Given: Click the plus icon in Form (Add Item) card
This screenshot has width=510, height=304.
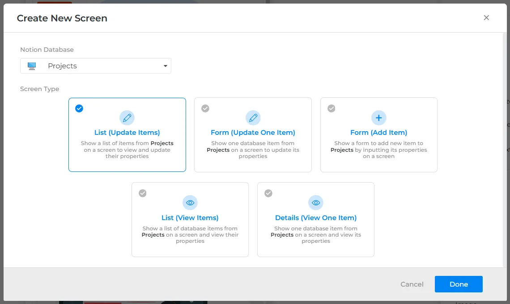Looking at the screenshot, I should click(378, 118).
